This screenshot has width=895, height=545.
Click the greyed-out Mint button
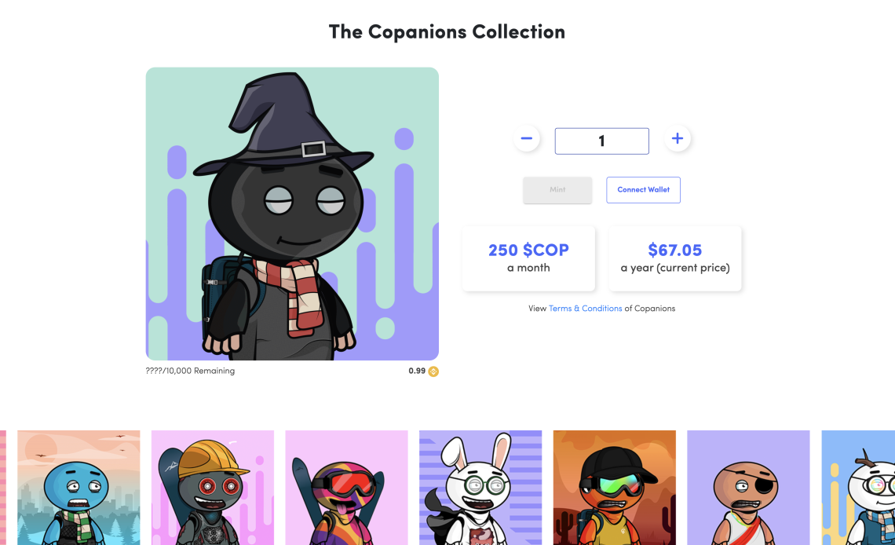[557, 190]
